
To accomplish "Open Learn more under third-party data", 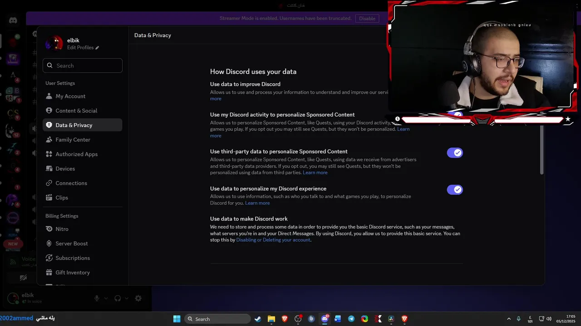I will tap(315, 173).
